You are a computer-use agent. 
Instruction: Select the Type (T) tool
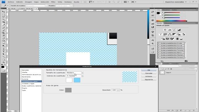coord(3,51)
